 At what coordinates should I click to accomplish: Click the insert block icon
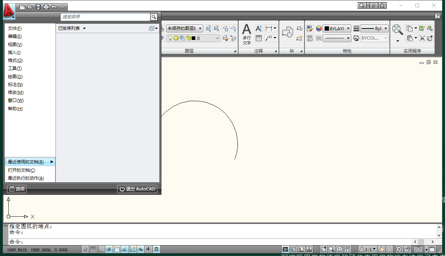[x=288, y=32]
